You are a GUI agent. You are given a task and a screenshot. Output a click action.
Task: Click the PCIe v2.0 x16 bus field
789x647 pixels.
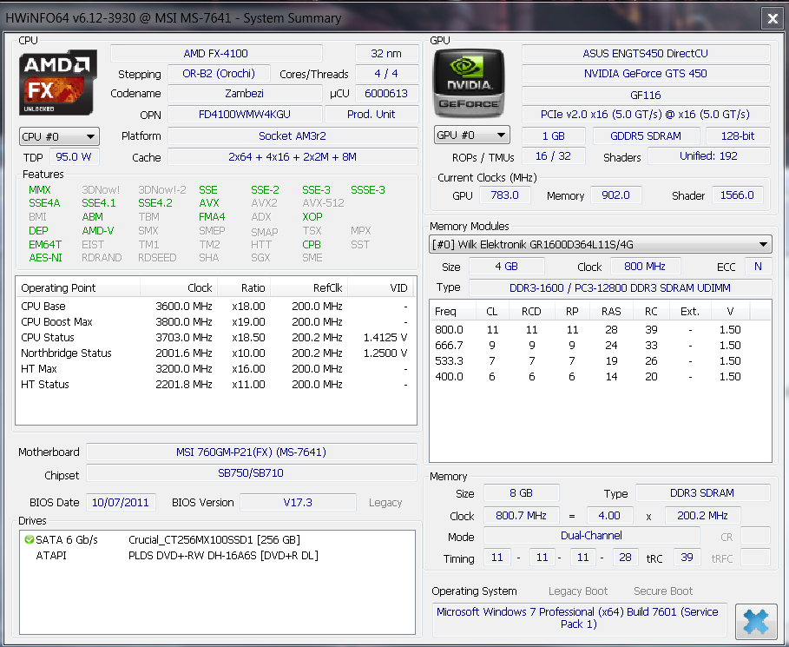646,115
